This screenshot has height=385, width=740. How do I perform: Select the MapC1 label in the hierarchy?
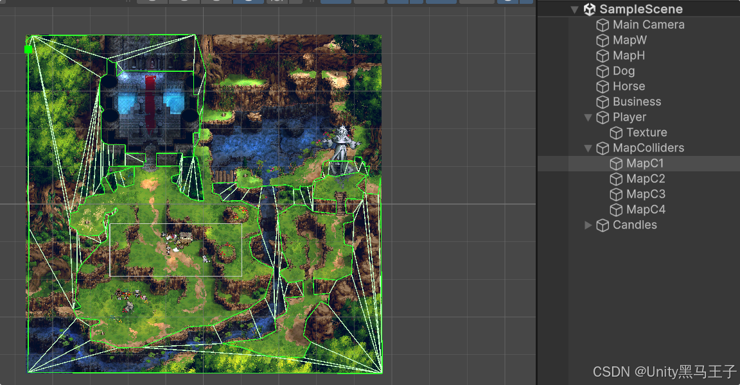[645, 164]
